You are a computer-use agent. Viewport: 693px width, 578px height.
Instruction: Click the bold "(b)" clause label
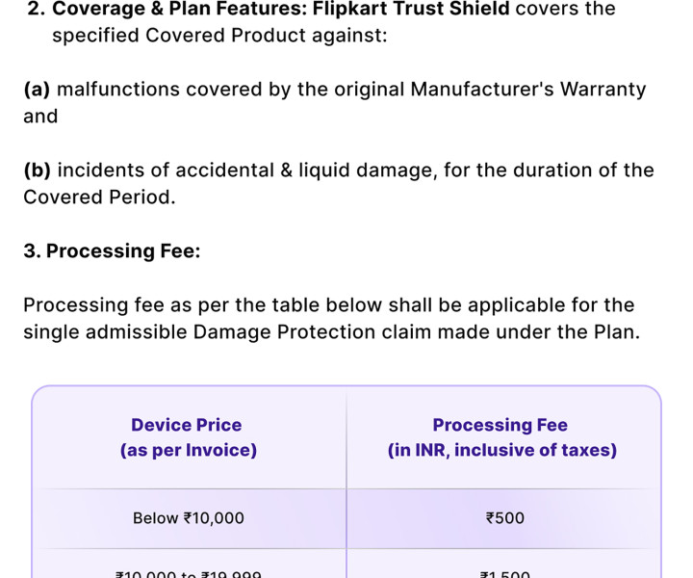38,171
